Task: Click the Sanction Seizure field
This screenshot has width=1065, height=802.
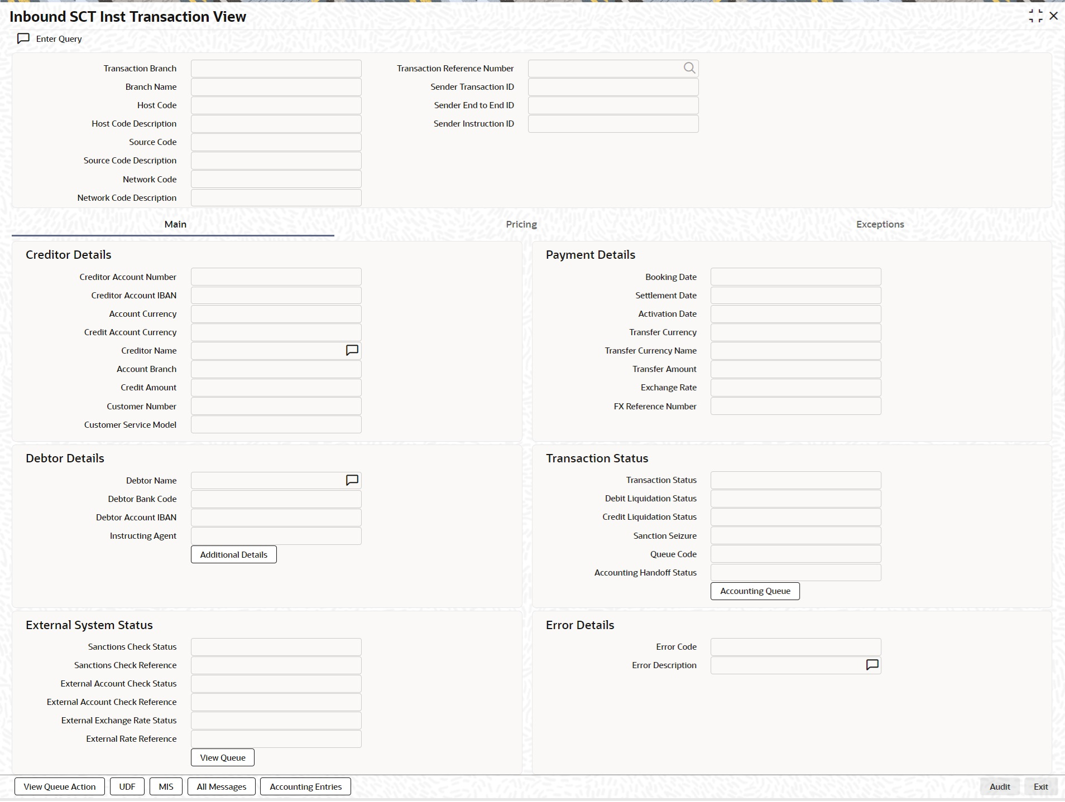Action: click(x=796, y=535)
